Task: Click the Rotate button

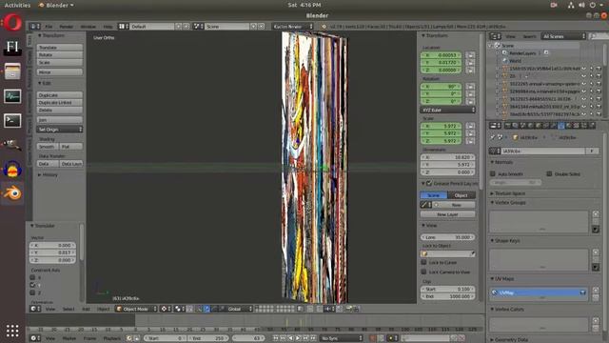Action: (x=59, y=55)
